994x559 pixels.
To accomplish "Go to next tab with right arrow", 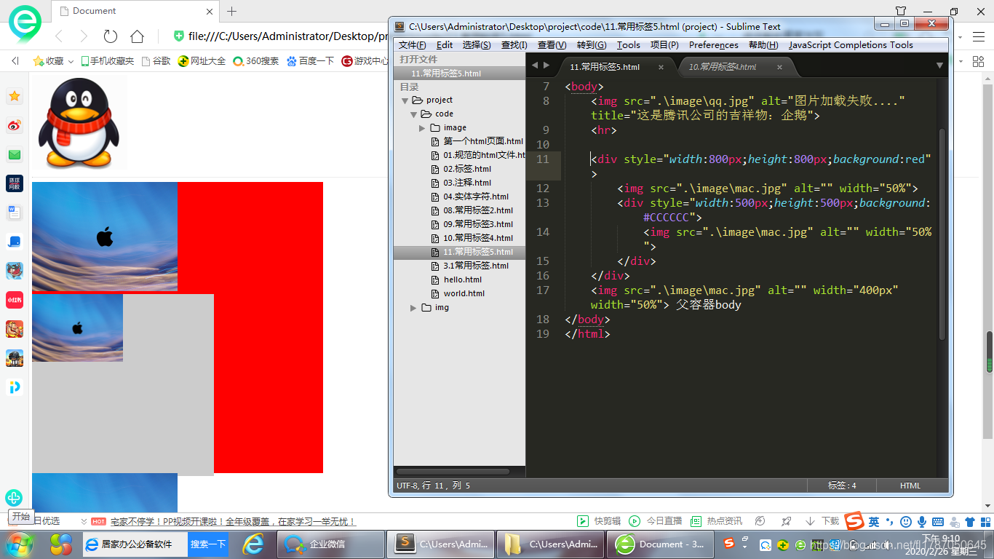I will (546, 66).
